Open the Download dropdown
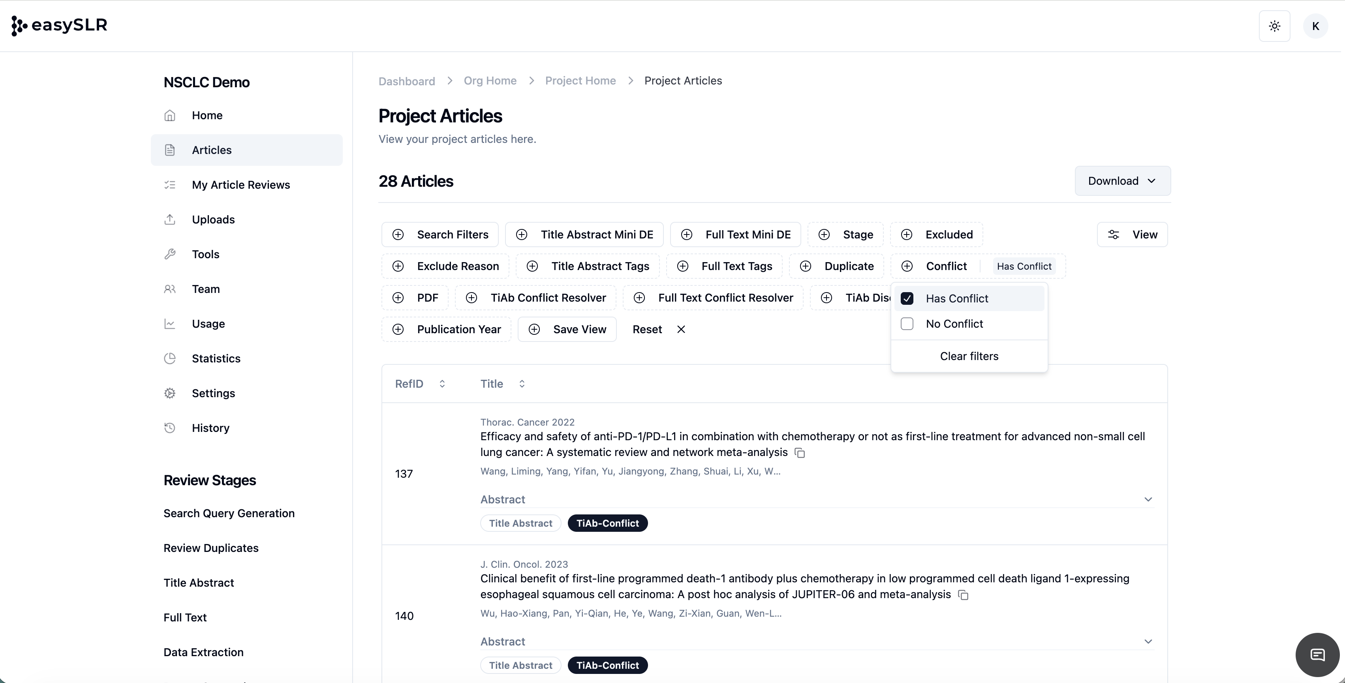Image resolution: width=1345 pixels, height=683 pixels. pos(1122,181)
